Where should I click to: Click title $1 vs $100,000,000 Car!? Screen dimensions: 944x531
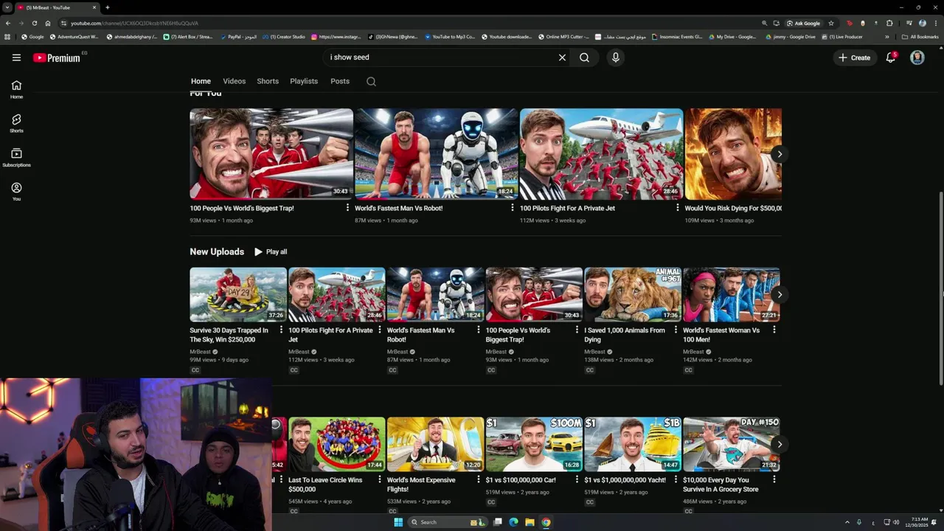click(521, 480)
